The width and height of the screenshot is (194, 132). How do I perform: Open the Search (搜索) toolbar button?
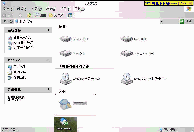click(x=40, y=15)
